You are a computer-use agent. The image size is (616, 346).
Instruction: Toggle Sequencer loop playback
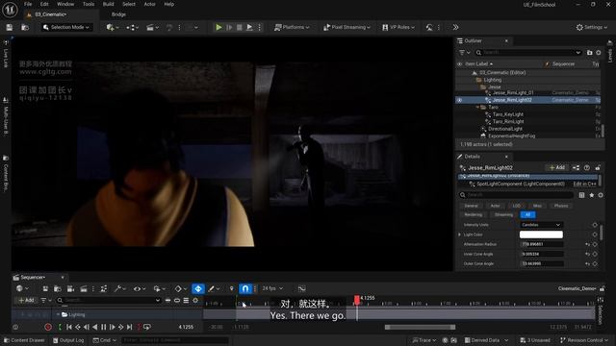pos(147,327)
